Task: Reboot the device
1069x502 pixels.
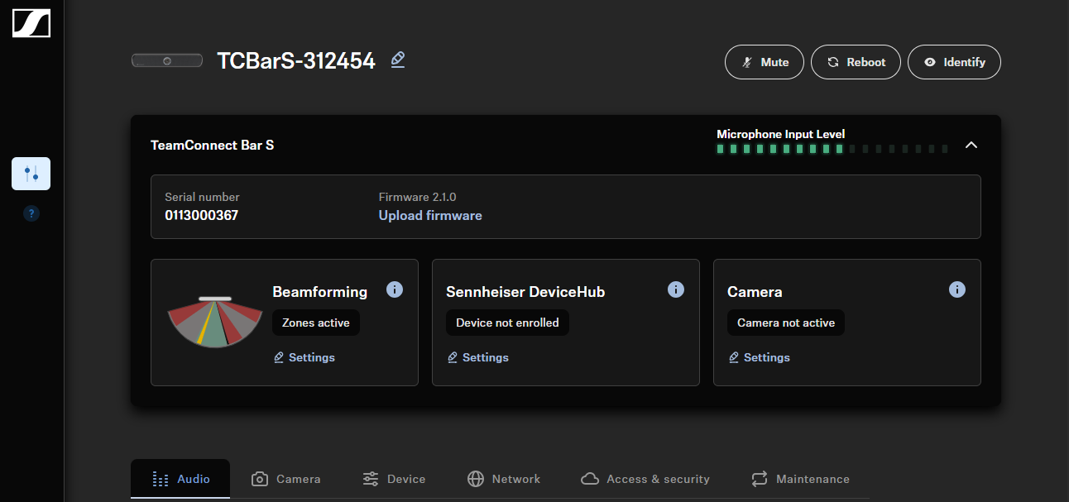Action: 856,62
